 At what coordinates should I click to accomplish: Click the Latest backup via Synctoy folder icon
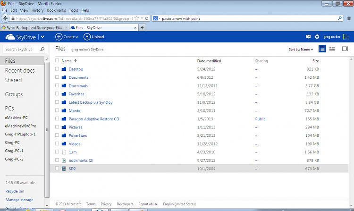point(64,102)
